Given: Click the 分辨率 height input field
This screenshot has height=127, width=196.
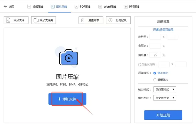Looking at the screenshot, I should [x=172, y=37].
